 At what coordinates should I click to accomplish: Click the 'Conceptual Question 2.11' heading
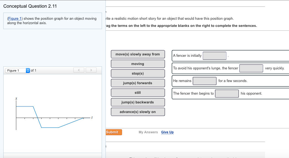(30, 6)
